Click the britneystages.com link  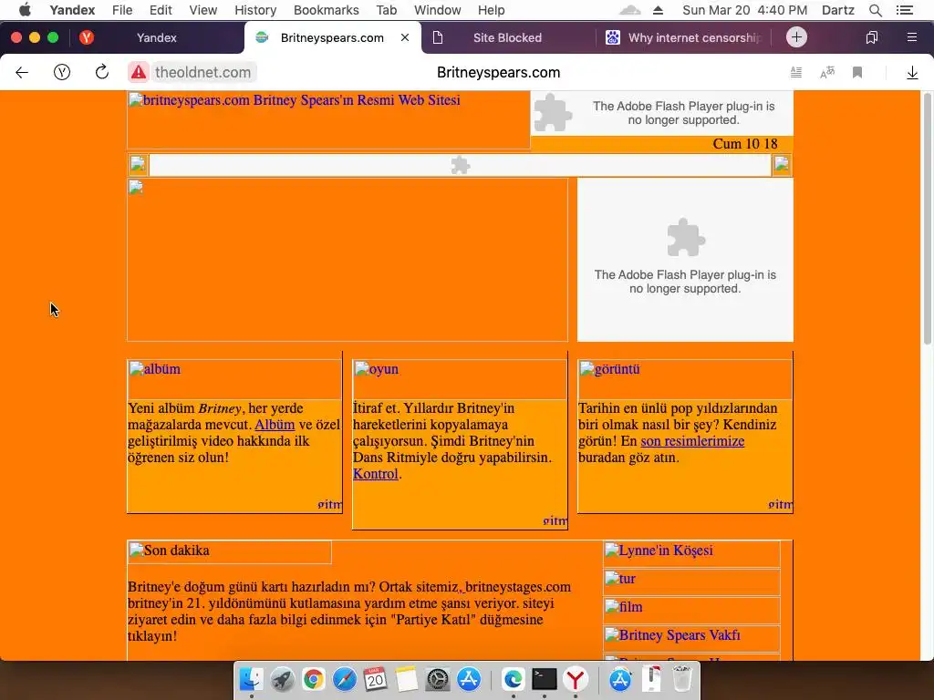pyautogui.click(x=518, y=587)
